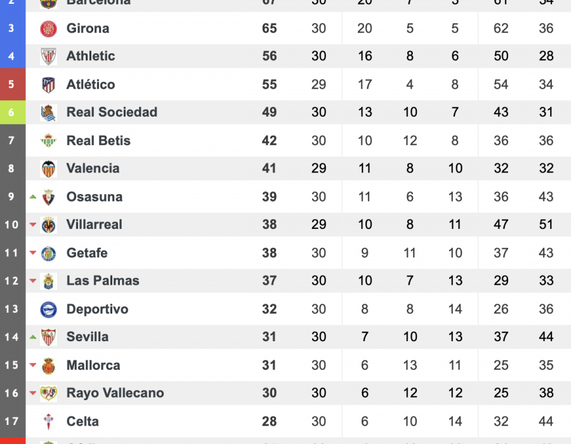This screenshot has height=444, width=571.
Task: Click the Real Sociedad crest icon
Action: coord(48,112)
